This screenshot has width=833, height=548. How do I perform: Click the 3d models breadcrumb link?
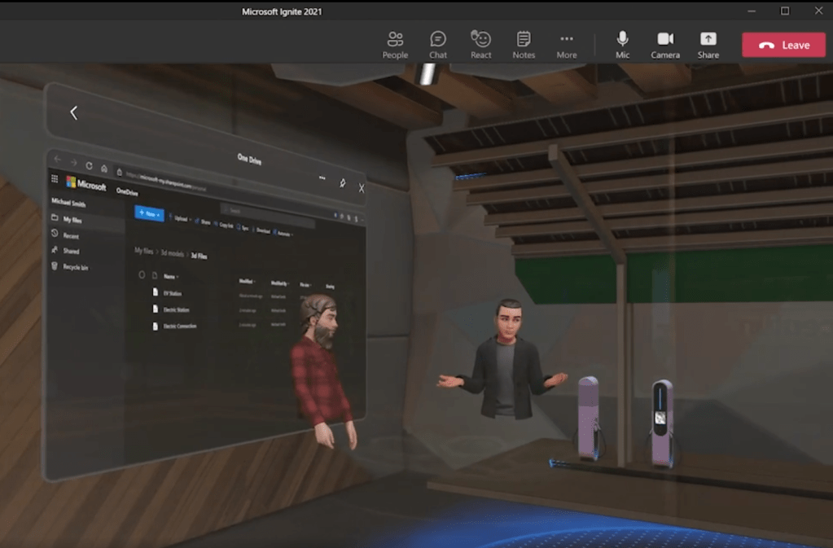[x=172, y=253]
